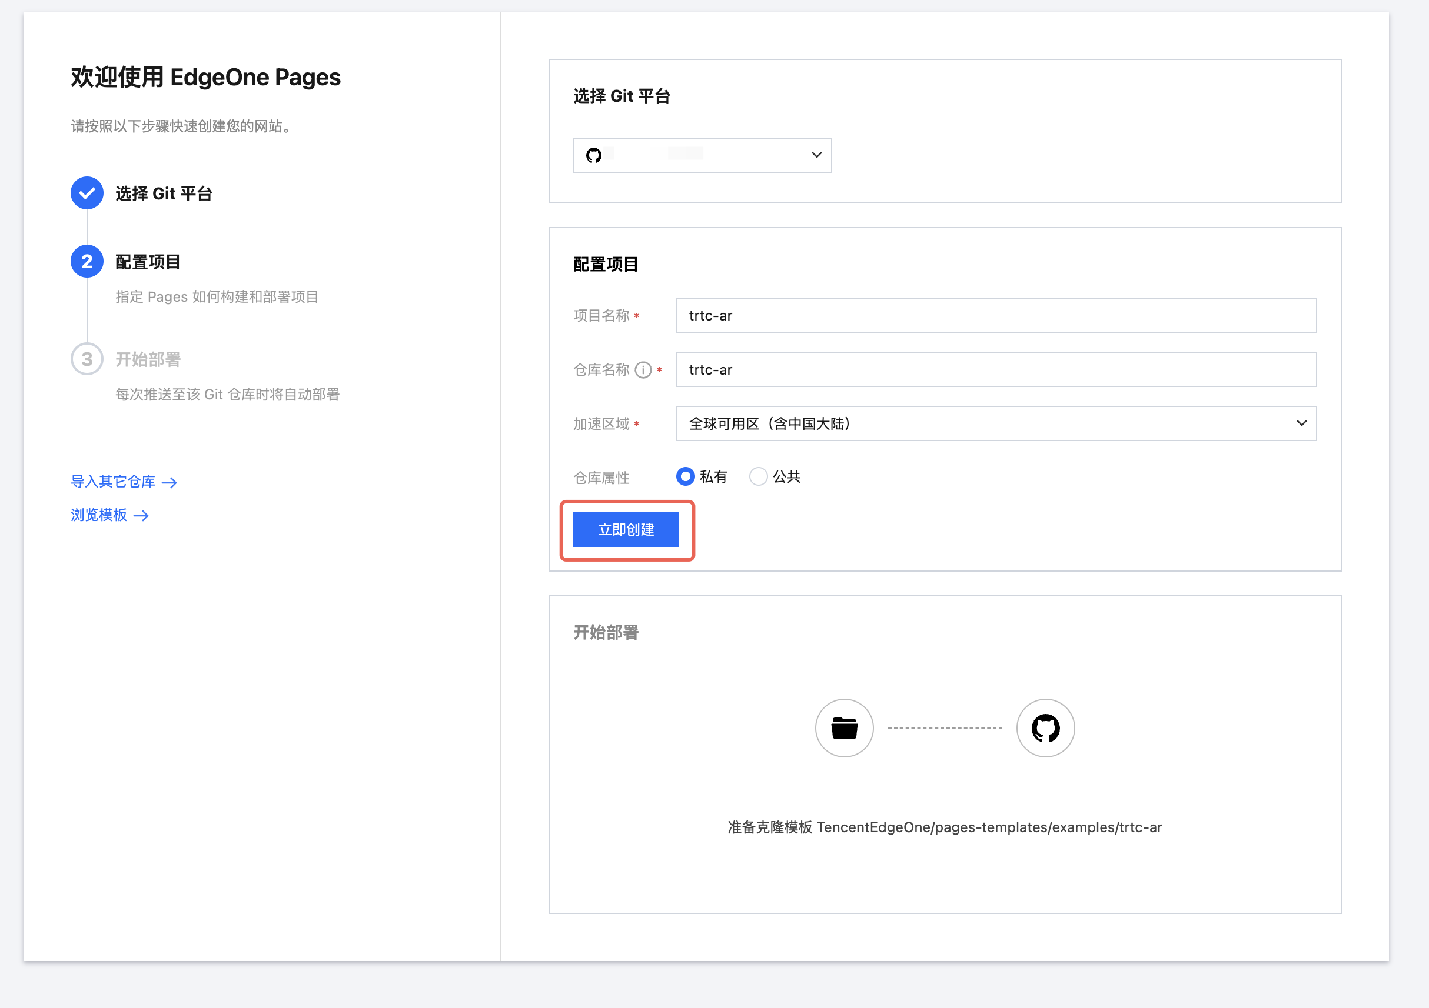The width and height of the screenshot is (1429, 1008).
Task: Click the chevron of the 加速区域 dropdown
Action: click(1301, 423)
